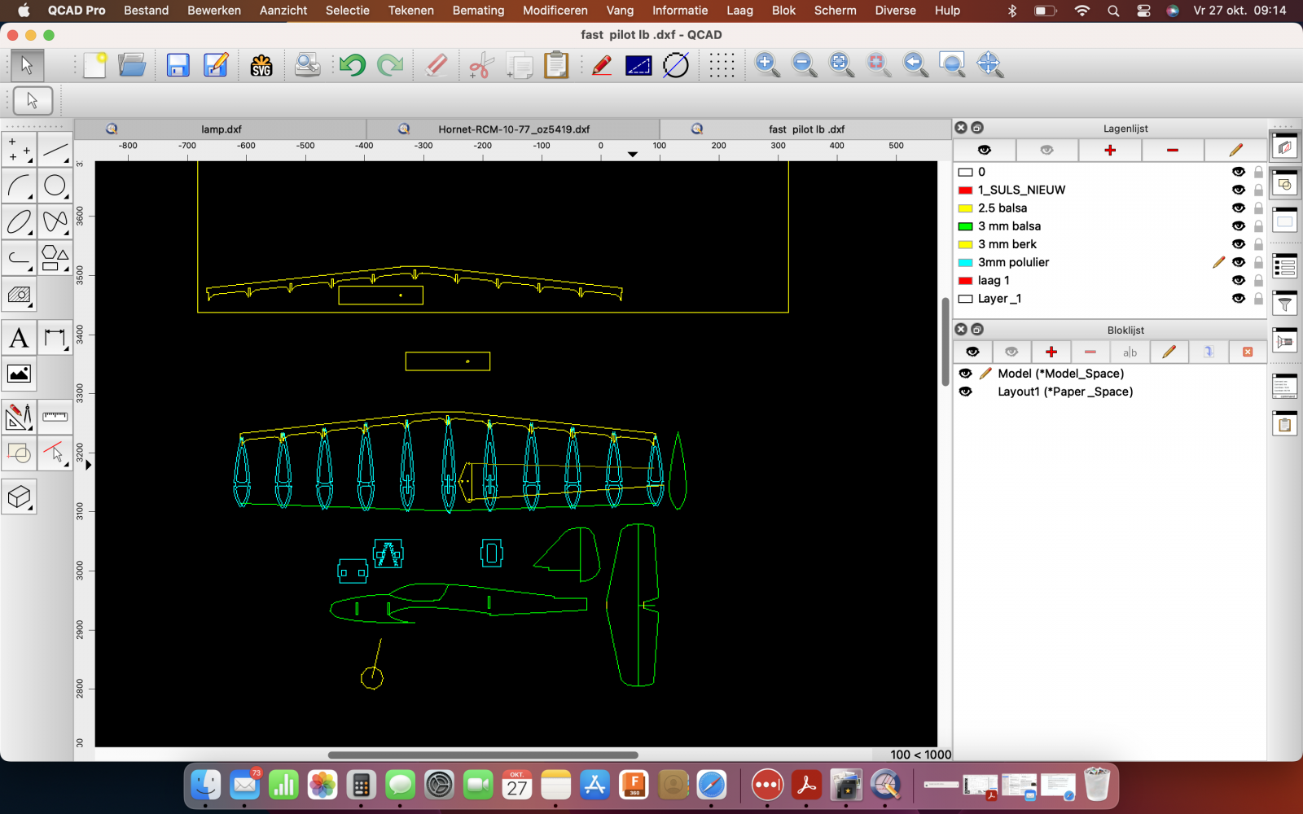Viewport: 1303px width, 814px height.
Task: Zoom out with minus magnifier
Action: 805,64
